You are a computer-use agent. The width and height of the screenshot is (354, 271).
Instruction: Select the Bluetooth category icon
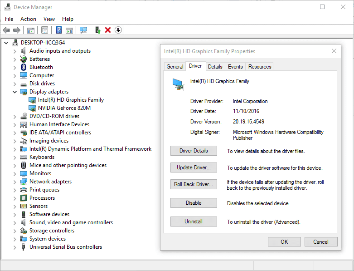coord(24,67)
